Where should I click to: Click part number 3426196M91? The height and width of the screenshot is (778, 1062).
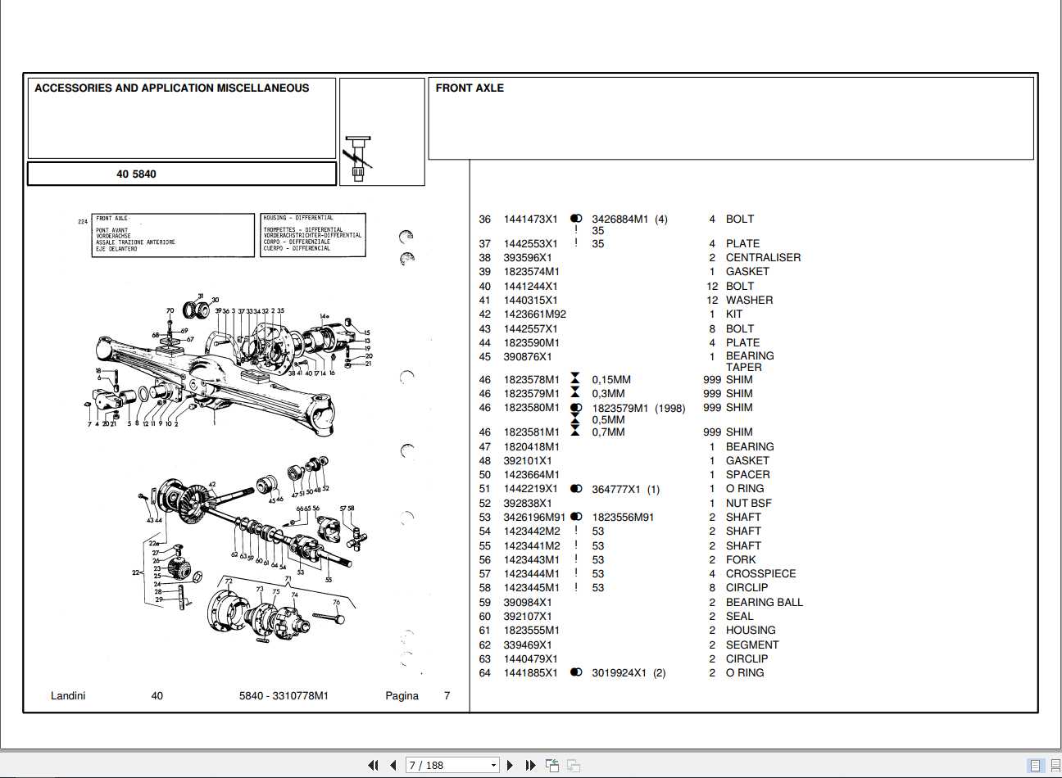(x=534, y=517)
